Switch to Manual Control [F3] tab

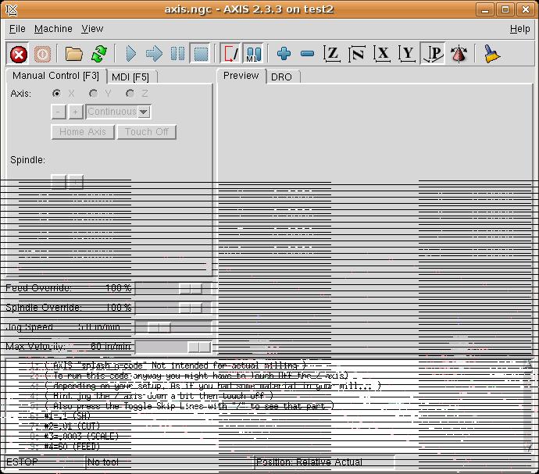(55, 76)
